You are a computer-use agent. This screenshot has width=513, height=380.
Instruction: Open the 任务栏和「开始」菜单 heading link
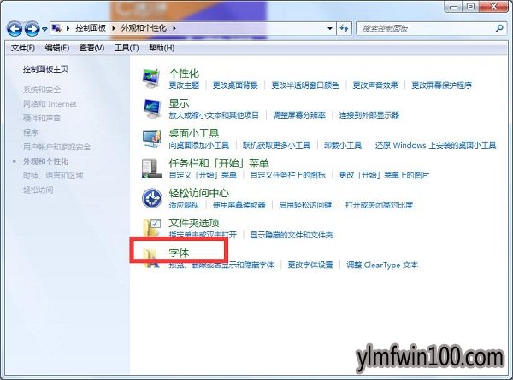tap(219, 163)
